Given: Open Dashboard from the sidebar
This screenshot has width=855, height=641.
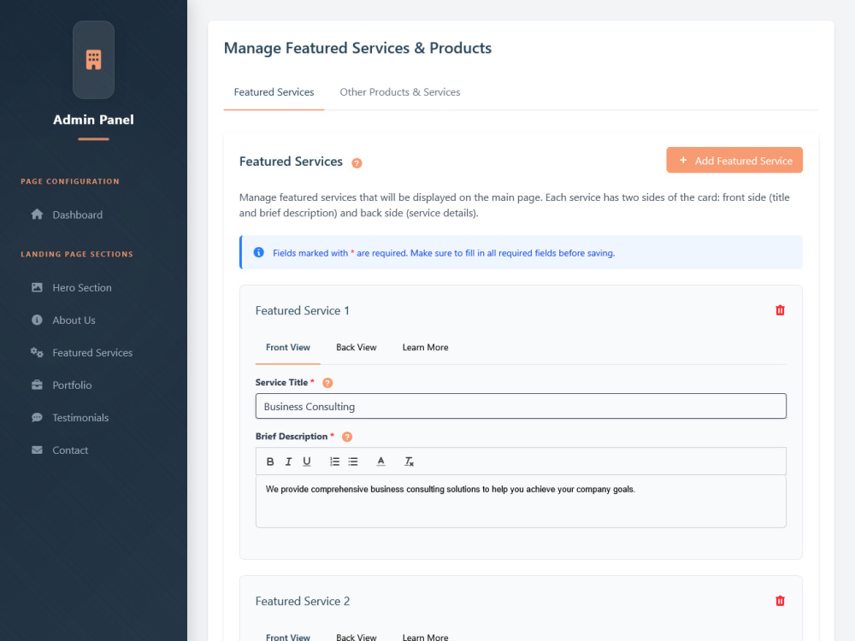Looking at the screenshot, I should click(77, 215).
